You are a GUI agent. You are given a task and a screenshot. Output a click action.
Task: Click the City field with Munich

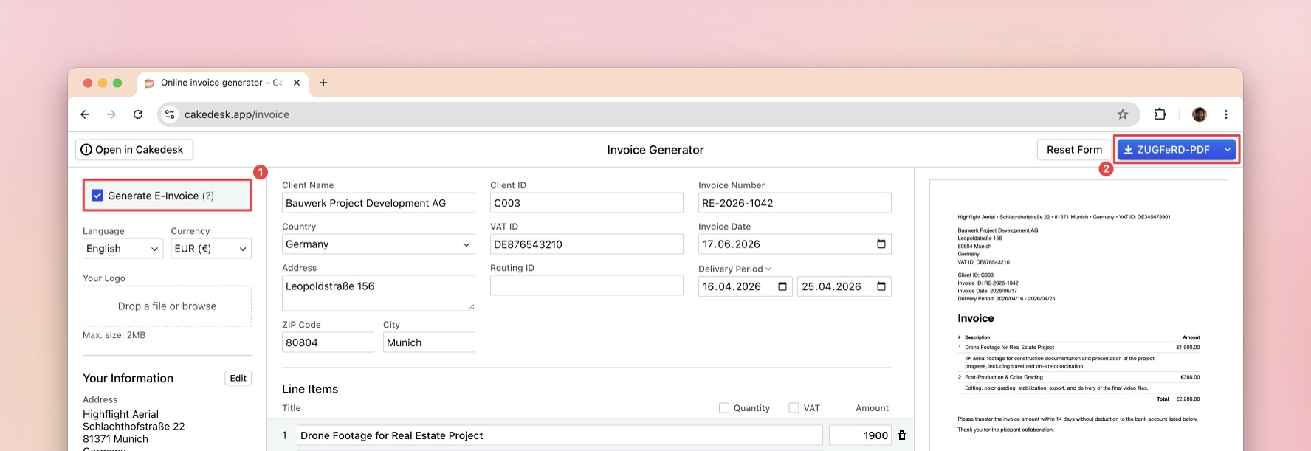(x=429, y=342)
